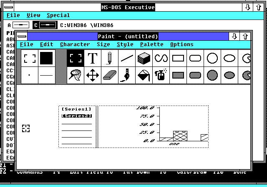Select the Filled Circle tool
The height and width of the screenshot is (187, 267).
(x=212, y=75)
